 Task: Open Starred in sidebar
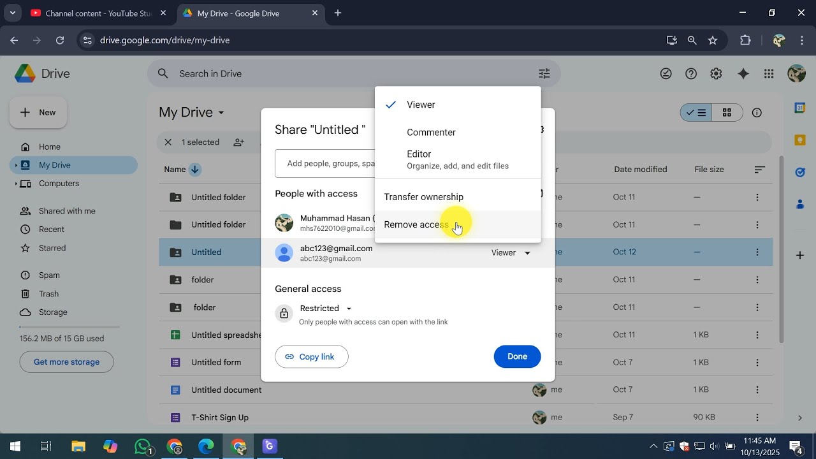pyautogui.click(x=73, y=248)
